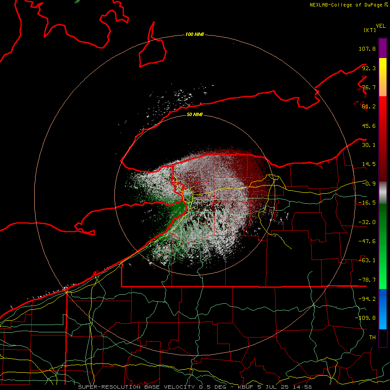Image resolution: width=390 pixels, height=390 pixels.
Task: Select the 45.6 scale value
Action: pyautogui.click(x=369, y=126)
